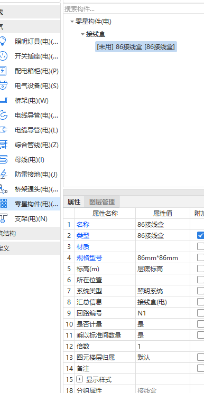Edit the 图元楼层归属 value 默认

pyautogui.click(x=163, y=357)
